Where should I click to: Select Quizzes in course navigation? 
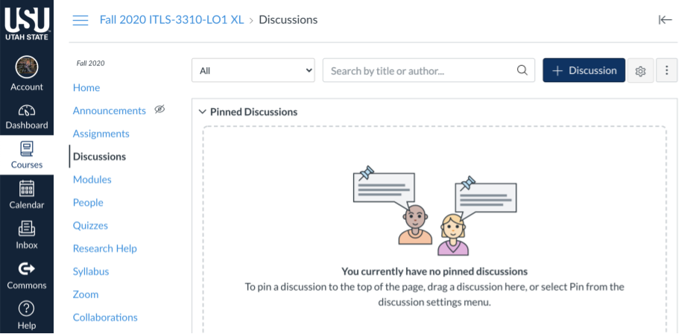pyautogui.click(x=90, y=225)
